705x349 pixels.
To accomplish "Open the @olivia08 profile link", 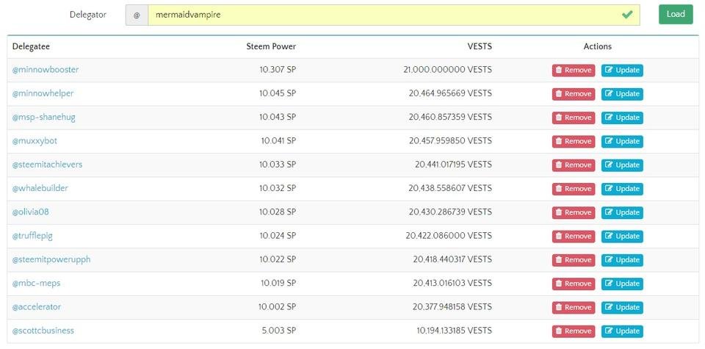I will [x=30, y=212].
